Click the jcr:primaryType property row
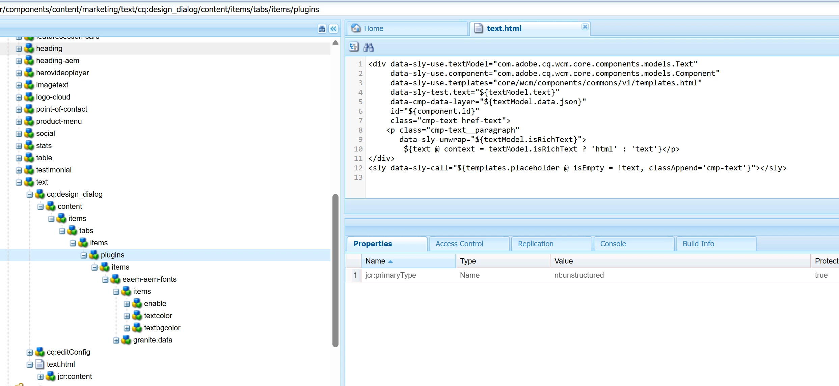Image resolution: width=839 pixels, height=386 pixels. coord(390,275)
